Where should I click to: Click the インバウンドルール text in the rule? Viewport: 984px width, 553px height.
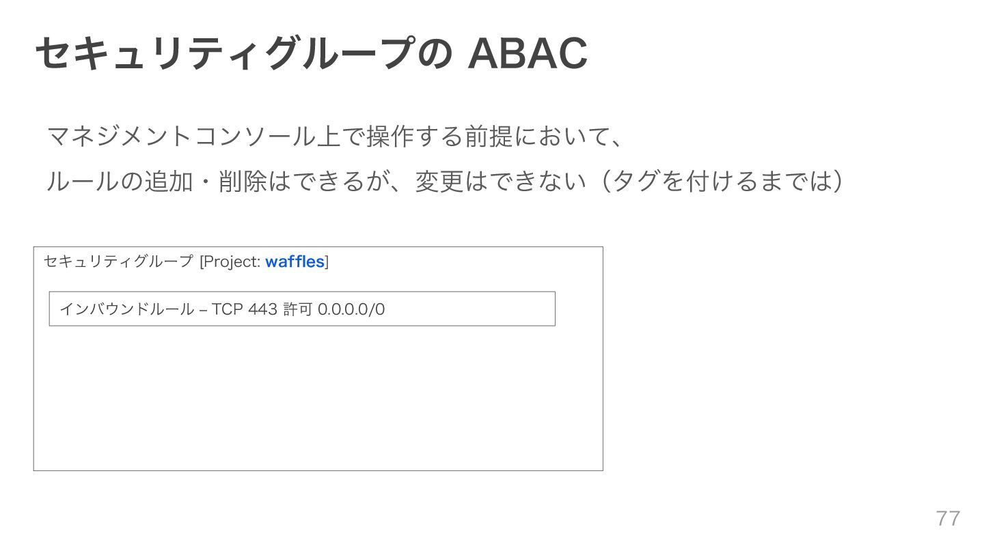pos(127,309)
